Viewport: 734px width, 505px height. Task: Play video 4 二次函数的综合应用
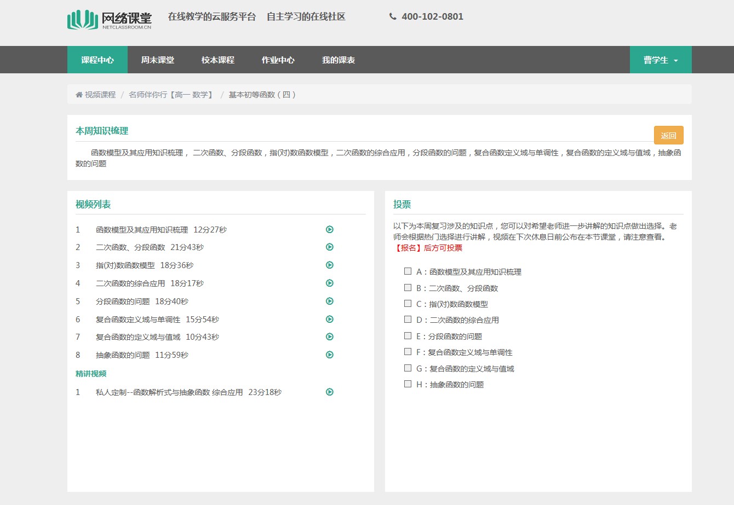coord(330,283)
